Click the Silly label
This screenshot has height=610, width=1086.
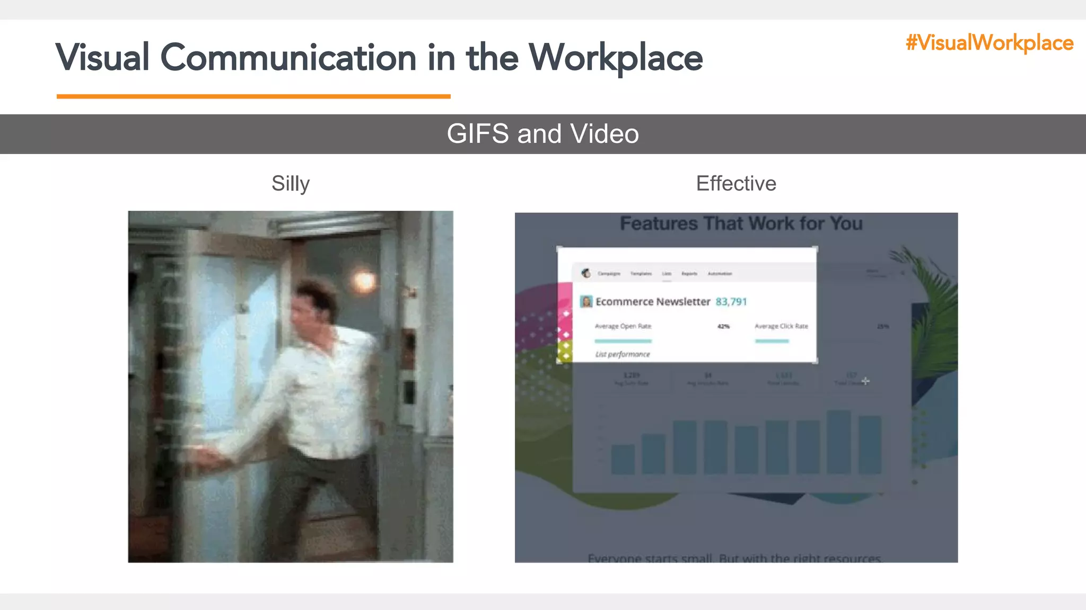291,184
